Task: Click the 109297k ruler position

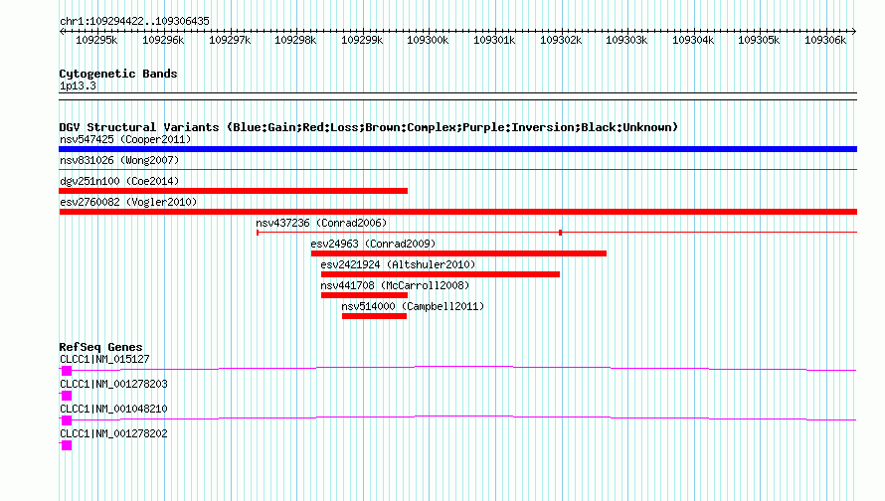Action: (230, 40)
